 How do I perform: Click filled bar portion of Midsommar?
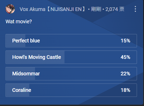click(x=20, y=74)
